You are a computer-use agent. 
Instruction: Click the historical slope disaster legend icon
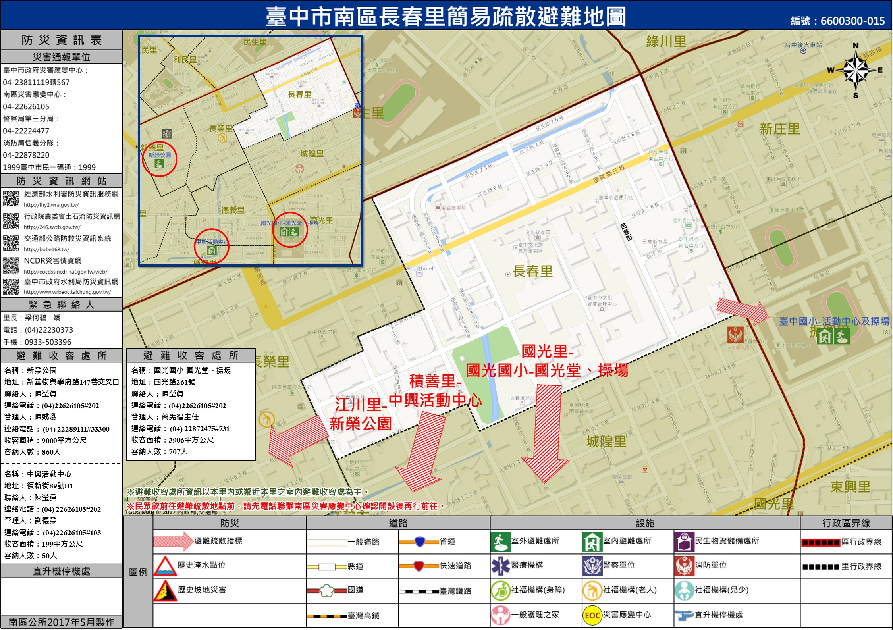[x=165, y=591]
